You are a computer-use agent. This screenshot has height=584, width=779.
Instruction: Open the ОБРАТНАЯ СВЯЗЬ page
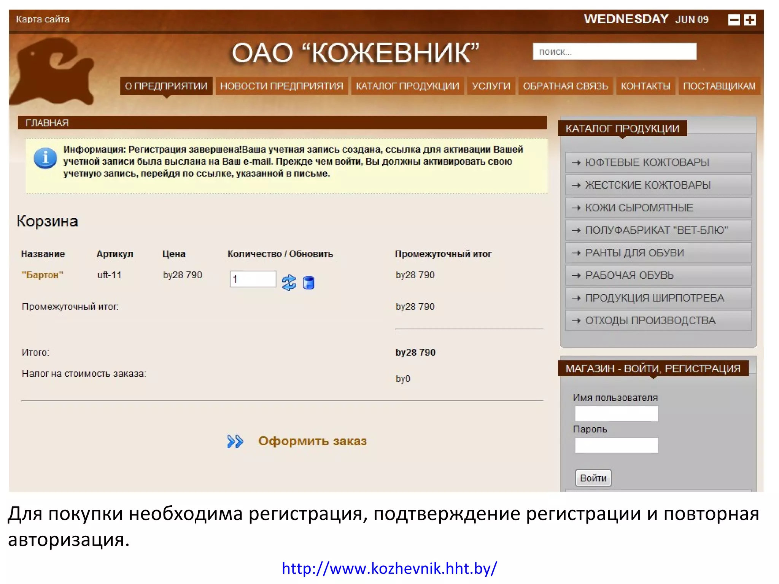click(x=566, y=86)
